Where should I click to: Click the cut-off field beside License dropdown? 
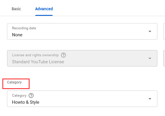point(164,58)
